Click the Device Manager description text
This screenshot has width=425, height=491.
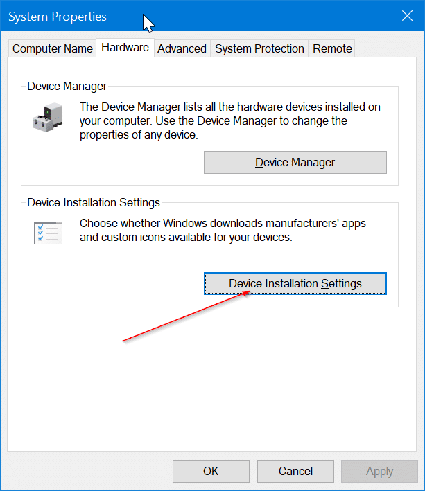(229, 121)
